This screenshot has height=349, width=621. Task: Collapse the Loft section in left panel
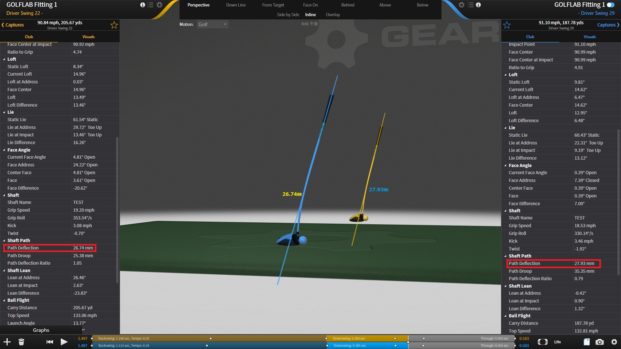pyautogui.click(x=4, y=59)
